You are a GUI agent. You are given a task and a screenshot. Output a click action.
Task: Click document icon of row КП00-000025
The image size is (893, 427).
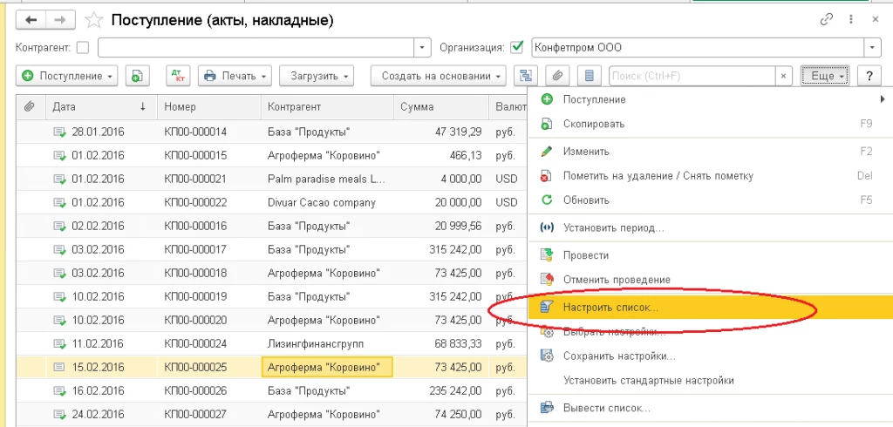pos(60,367)
